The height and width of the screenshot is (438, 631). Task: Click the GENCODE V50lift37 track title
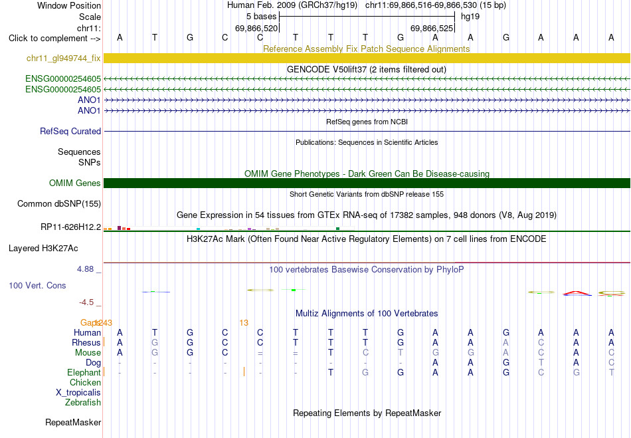367,69
